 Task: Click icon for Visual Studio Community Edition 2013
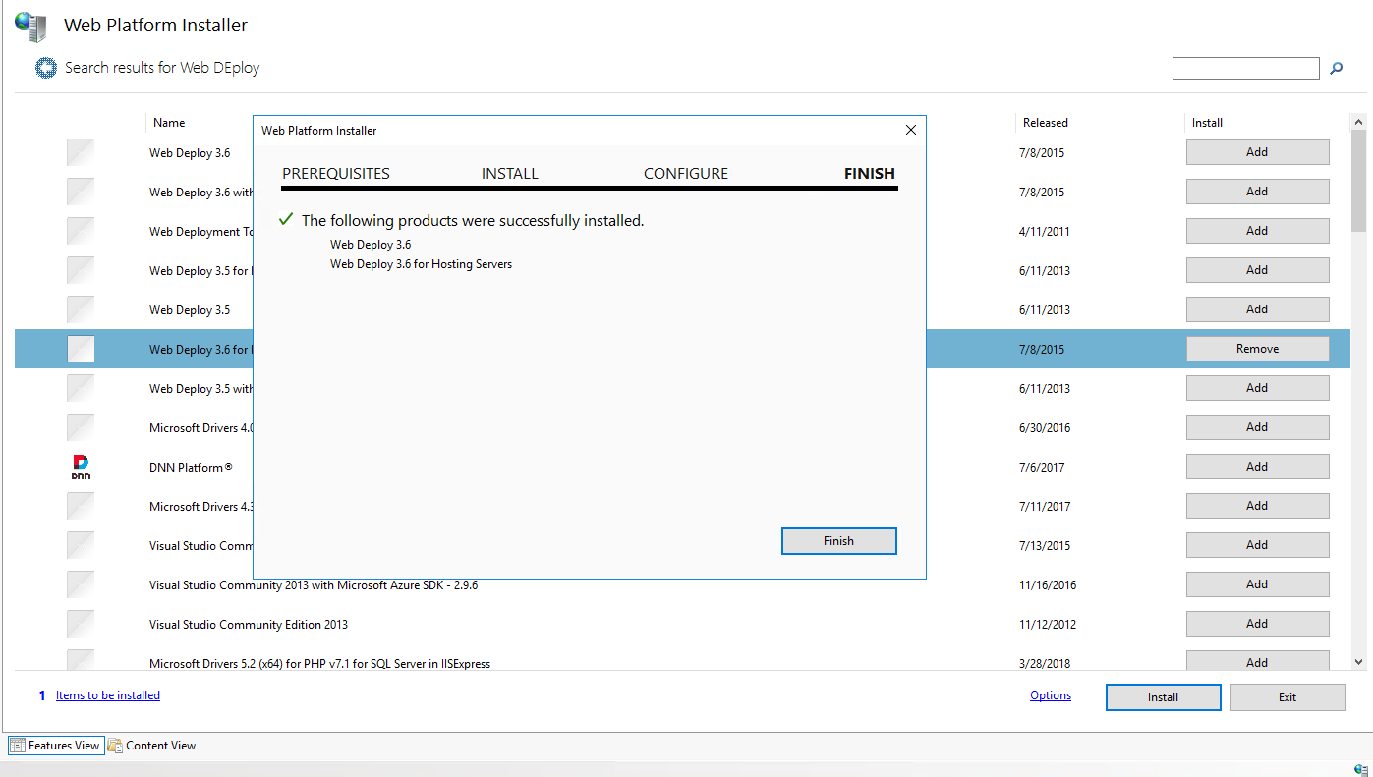(81, 624)
